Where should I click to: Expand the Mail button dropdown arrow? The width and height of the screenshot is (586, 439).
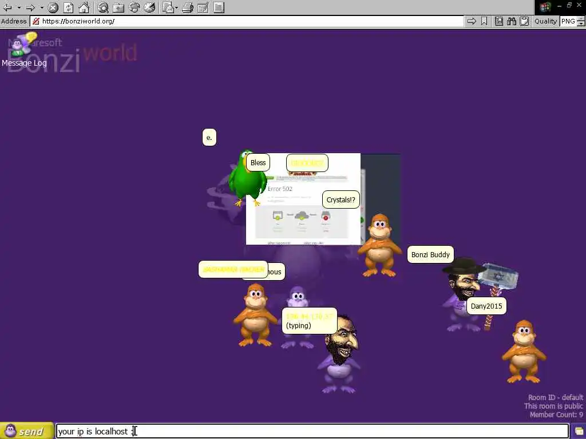pyautogui.click(x=176, y=7)
